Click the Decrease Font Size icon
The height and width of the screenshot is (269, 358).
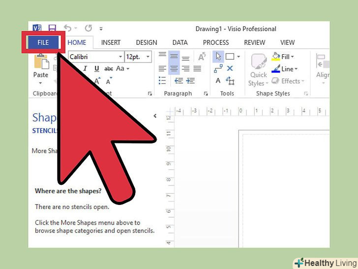tap(109, 81)
